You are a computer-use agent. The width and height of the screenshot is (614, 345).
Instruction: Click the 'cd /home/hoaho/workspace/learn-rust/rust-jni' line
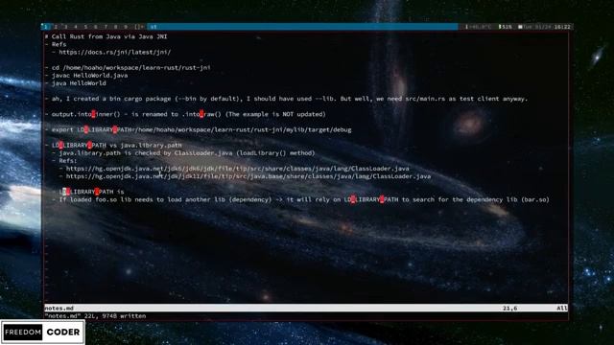[128, 67]
